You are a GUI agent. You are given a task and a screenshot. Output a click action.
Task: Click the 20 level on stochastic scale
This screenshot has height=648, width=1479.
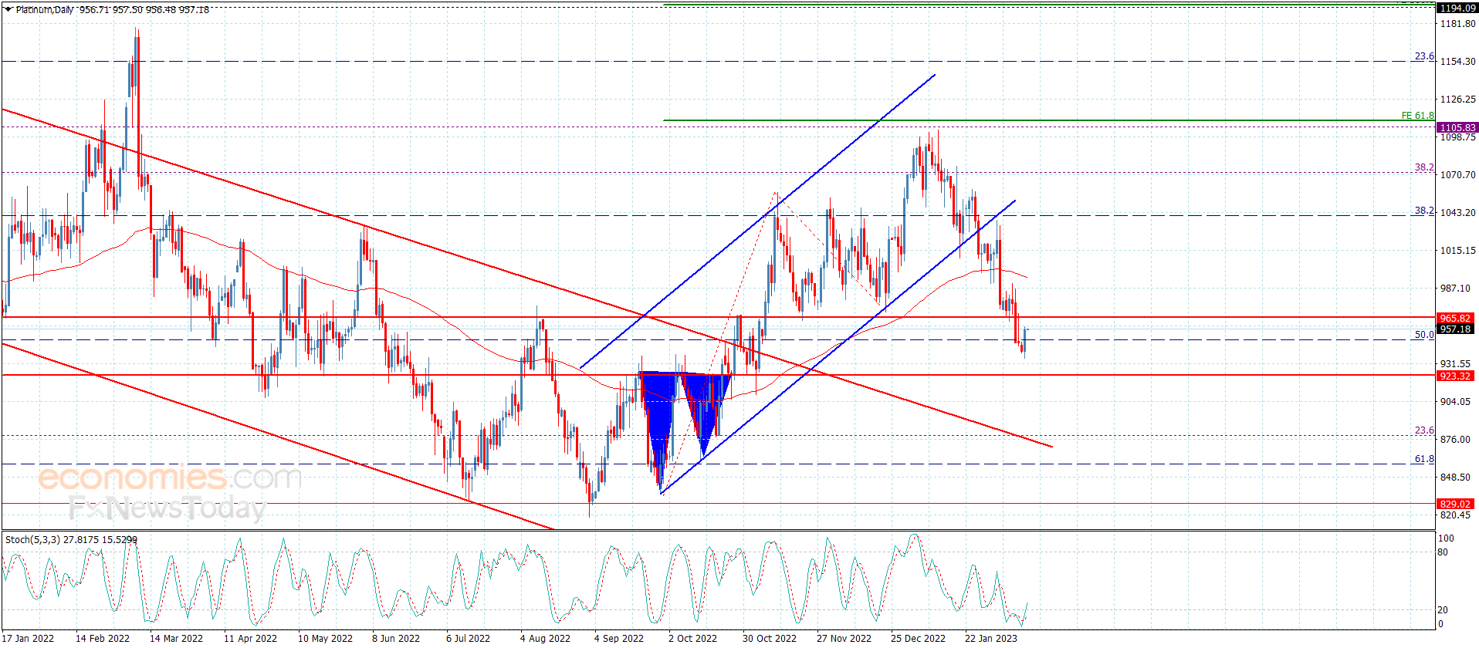tap(1443, 610)
